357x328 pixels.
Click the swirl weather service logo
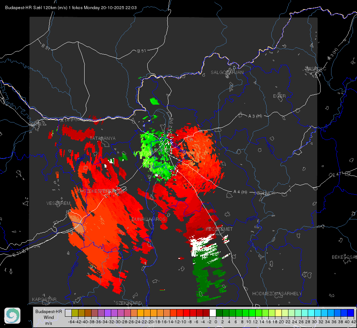click(x=12, y=316)
